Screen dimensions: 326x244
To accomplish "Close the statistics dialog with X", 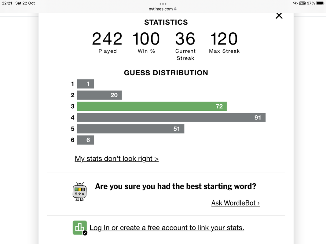I will click(x=279, y=16).
